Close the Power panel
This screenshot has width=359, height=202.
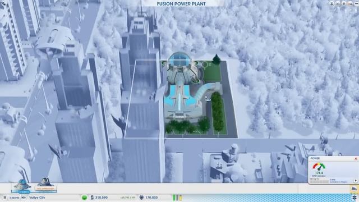pyautogui.click(x=356, y=158)
